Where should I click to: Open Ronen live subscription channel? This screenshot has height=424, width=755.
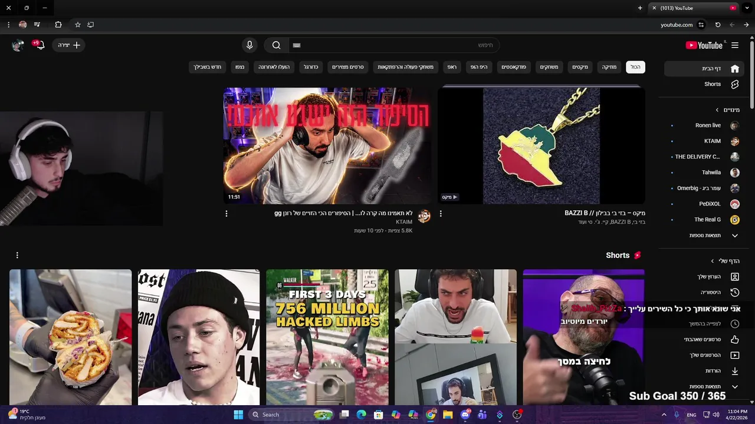pyautogui.click(x=705, y=125)
